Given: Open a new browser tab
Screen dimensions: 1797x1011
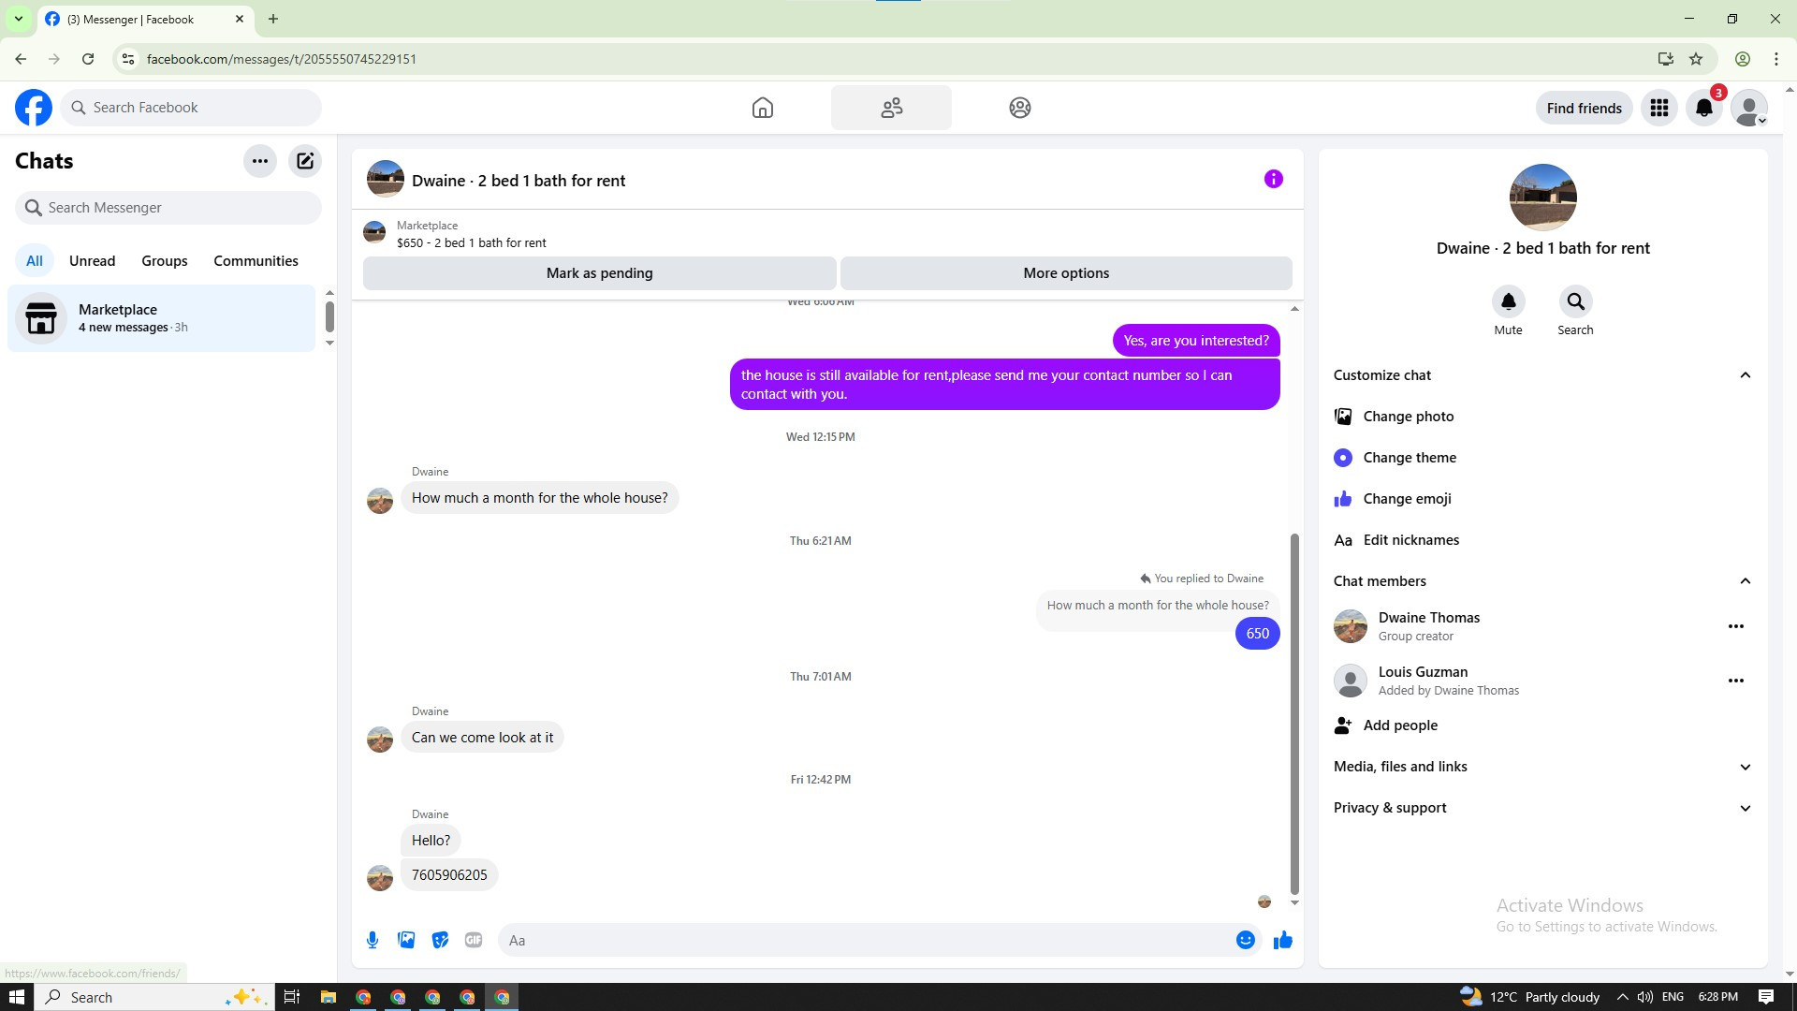Looking at the screenshot, I should coord(273,19).
